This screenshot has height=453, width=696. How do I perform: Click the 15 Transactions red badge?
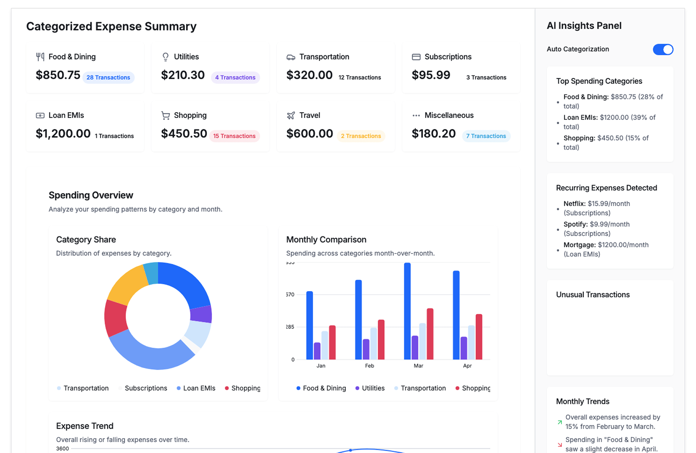coord(234,136)
